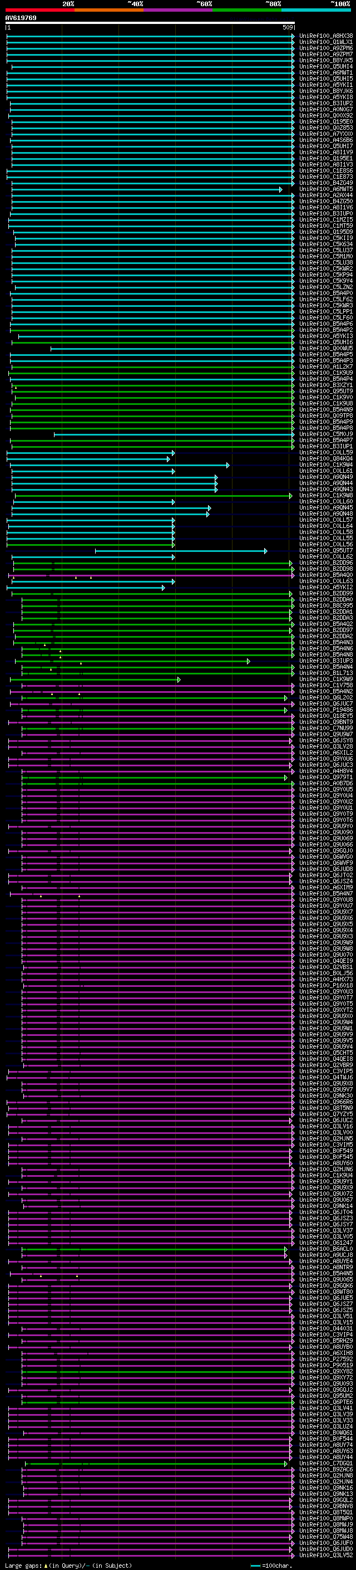Click UniRef100_A4H8V4 label
Viewport: 356px width, 1570px height.
point(326,771)
